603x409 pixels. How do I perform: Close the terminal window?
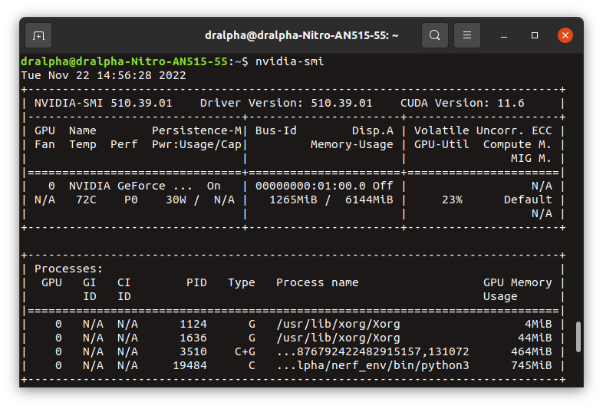(565, 35)
